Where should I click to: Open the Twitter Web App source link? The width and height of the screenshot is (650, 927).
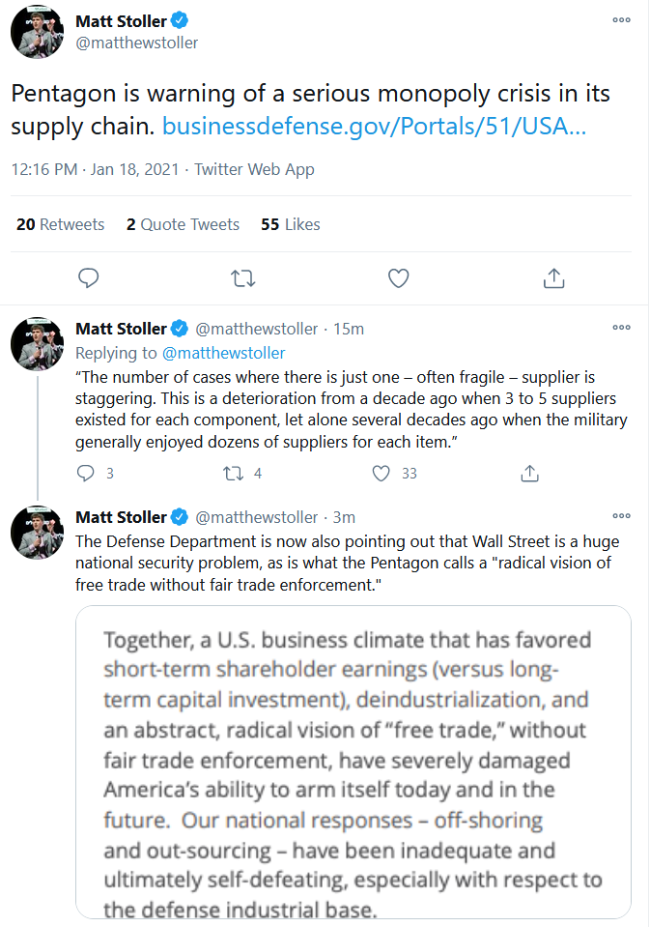coord(254,170)
